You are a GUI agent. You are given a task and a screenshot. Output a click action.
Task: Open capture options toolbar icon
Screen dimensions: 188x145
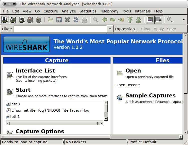pos(13,20)
